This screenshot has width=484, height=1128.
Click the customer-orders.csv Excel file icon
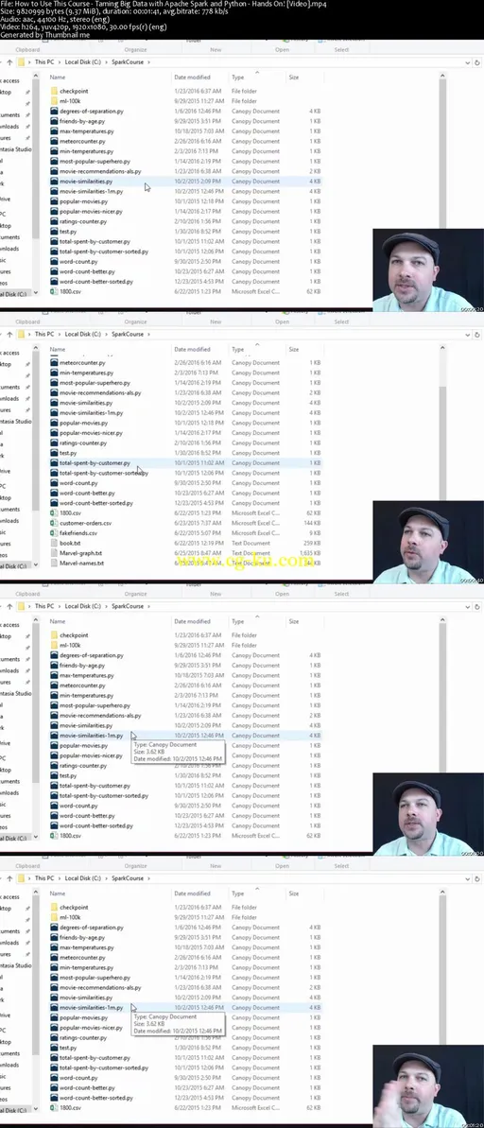(54, 523)
